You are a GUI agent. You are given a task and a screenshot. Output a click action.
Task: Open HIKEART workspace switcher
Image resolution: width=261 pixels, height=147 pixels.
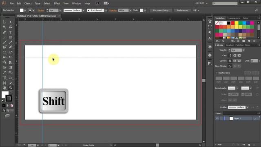[x=201, y=3]
